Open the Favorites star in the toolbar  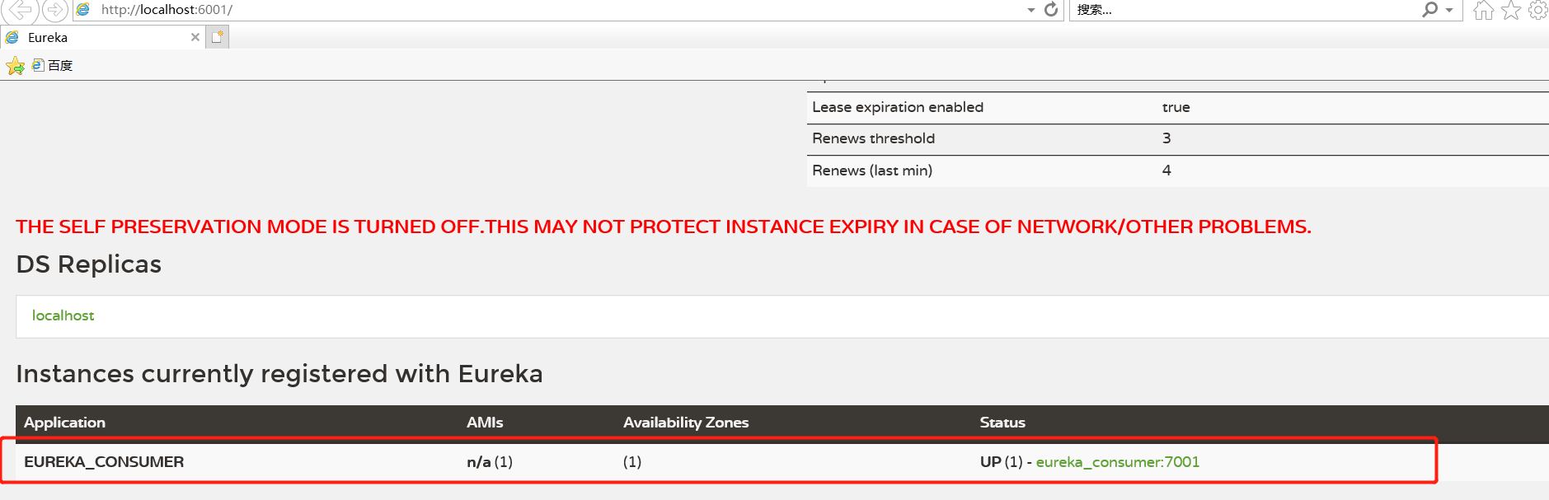pos(1511,11)
